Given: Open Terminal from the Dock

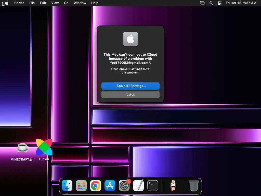Looking at the screenshot, I should click(x=153, y=186).
